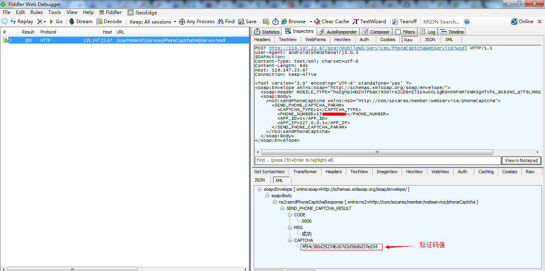Select the request WebForms tab
The width and height of the screenshot is (545, 271).
[316, 40]
